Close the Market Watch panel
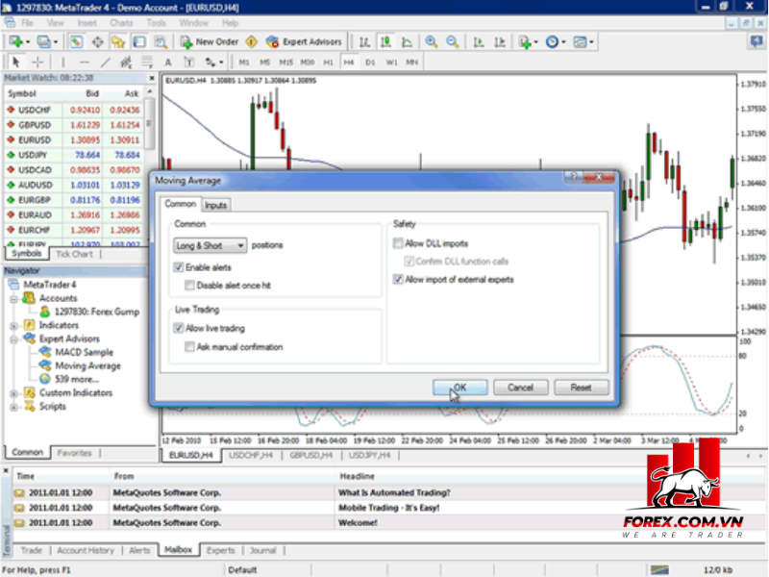Screen dimensions: 769x577 tap(152, 78)
